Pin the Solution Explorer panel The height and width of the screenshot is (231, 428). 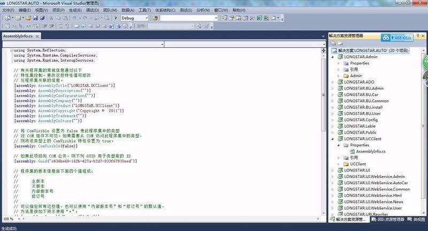tap(418, 36)
